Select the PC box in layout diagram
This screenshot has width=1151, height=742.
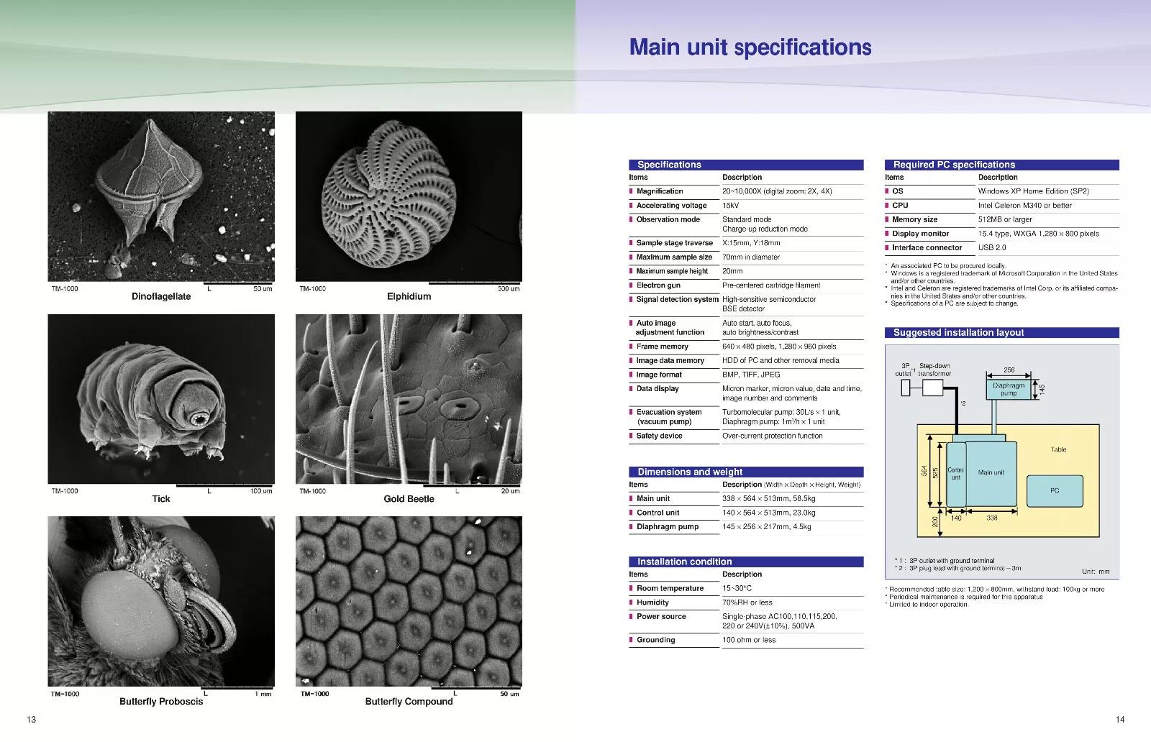[1054, 490]
